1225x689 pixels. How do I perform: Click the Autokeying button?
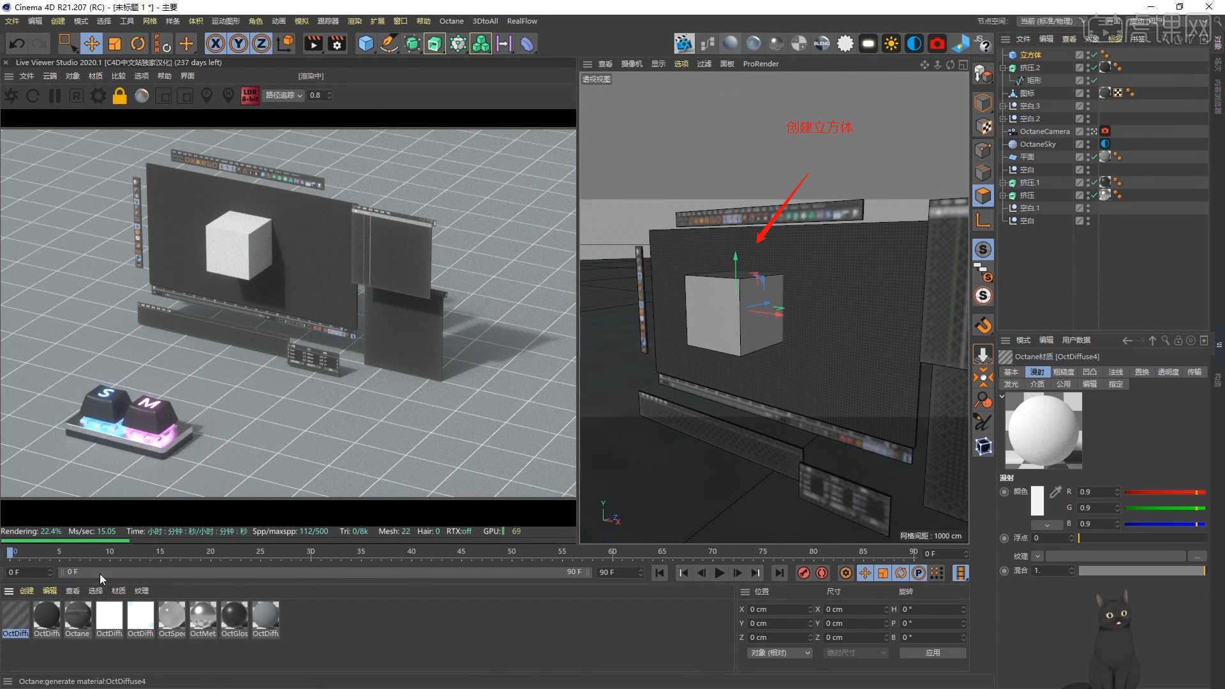coord(822,573)
